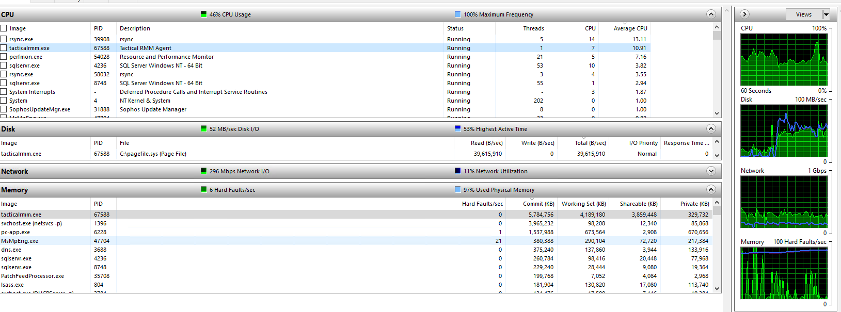The width and height of the screenshot is (841, 312).
Task: Click Sophos Update Manager description
Action: [153, 109]
